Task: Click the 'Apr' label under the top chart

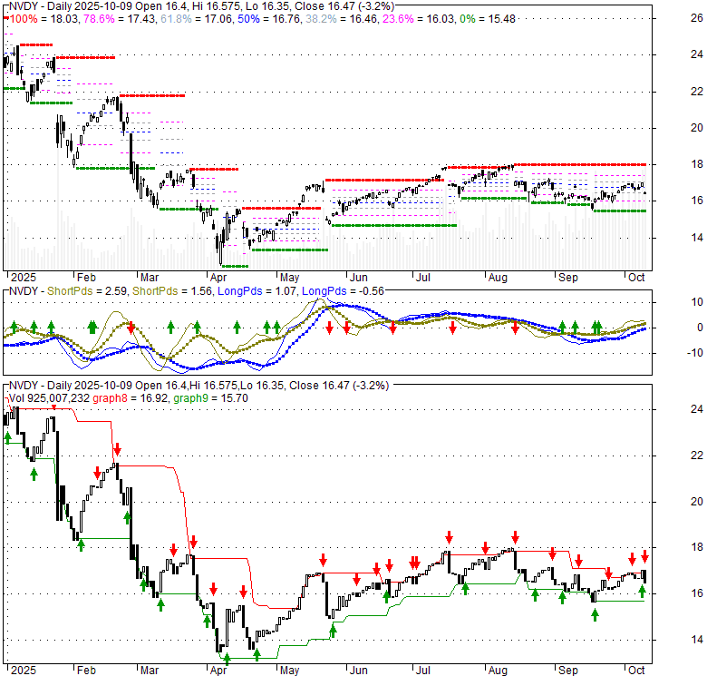Action: (x=218, y=278)
